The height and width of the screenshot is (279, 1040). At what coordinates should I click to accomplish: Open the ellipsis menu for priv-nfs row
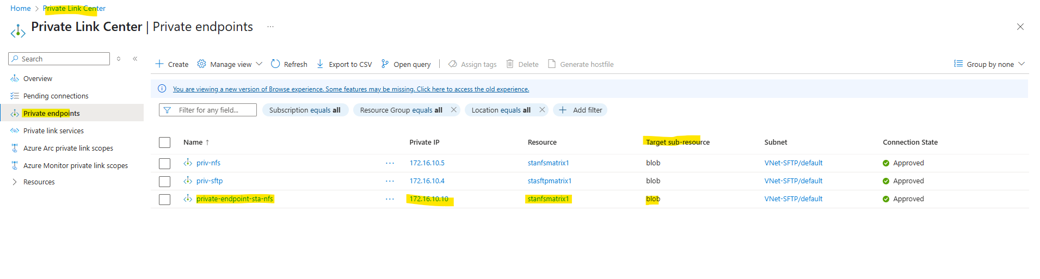[390, 163]
